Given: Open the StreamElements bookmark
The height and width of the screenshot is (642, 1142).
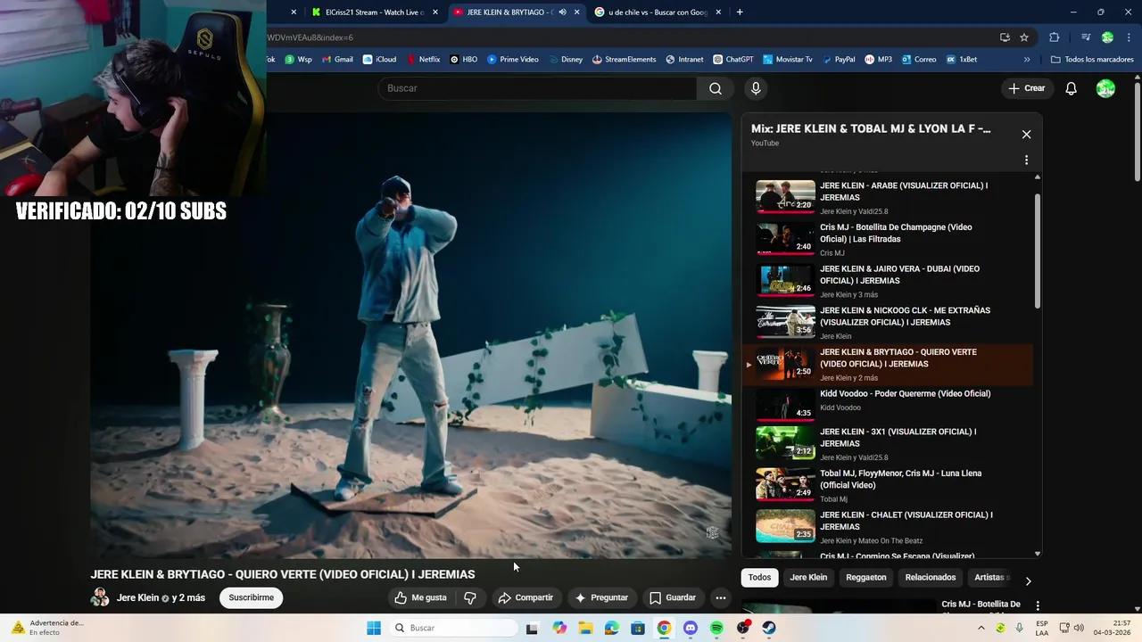Looking at the screenshot, I should [x=623, y=60].
